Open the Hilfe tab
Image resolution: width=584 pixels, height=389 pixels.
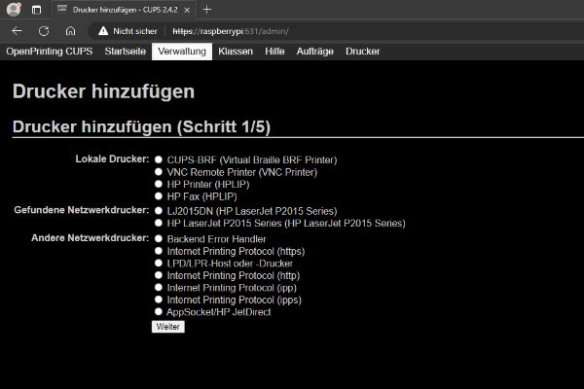274,52
